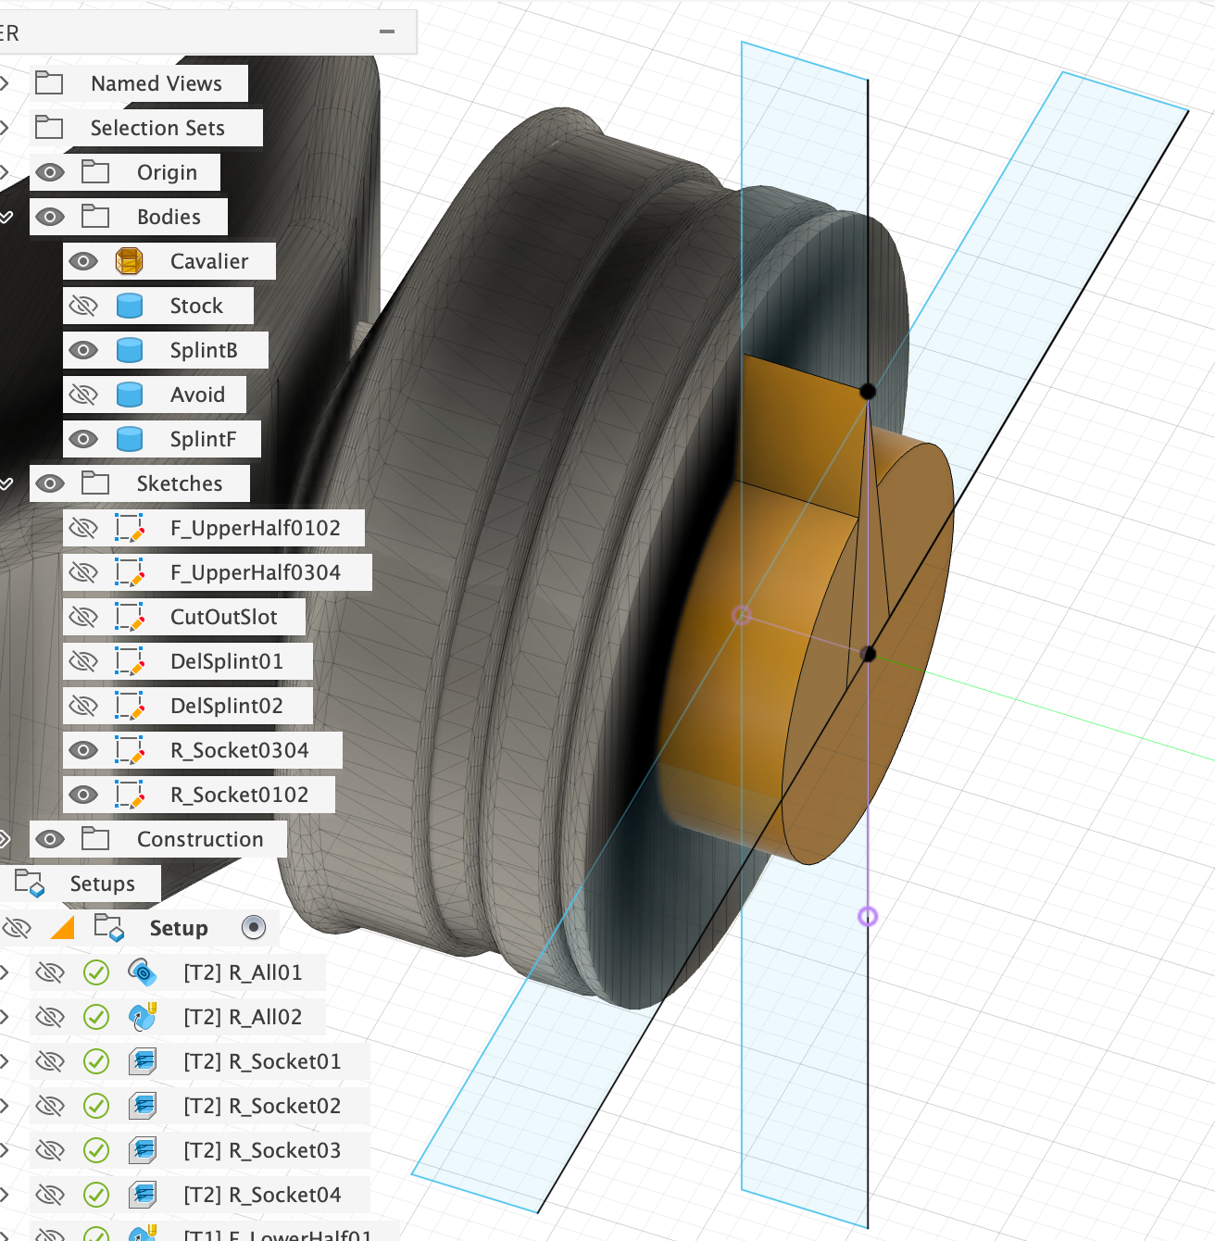Toggle visibility of Construction folder
This screenshot has width=1215, height=1241.
(50, 839)
